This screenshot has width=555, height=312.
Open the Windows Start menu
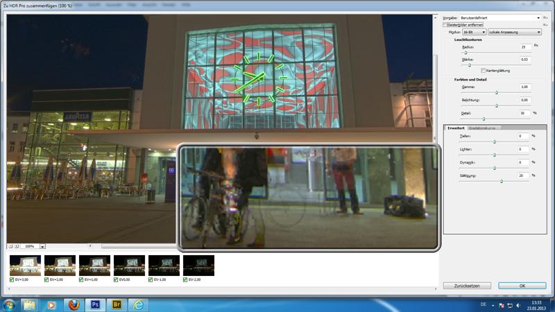coord(8,305)
